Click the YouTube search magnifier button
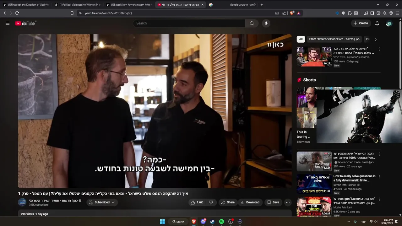The height and width of the screenshot is (226, 402). [x=252, y=23]
